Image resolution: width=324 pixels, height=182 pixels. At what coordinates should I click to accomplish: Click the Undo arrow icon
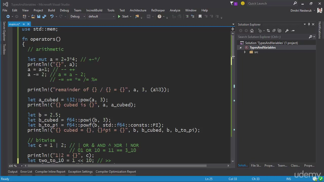click(52, 16)
